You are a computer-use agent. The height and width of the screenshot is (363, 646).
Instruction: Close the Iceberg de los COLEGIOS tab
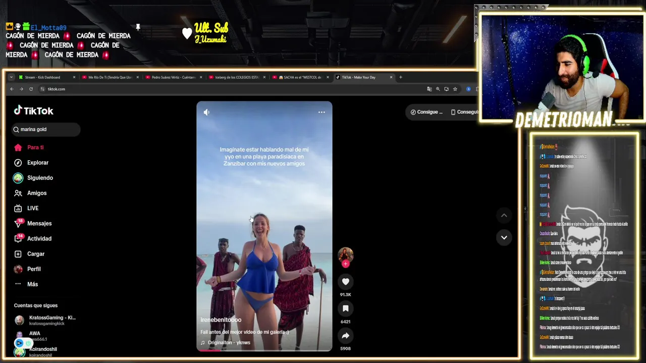[264, 77]
